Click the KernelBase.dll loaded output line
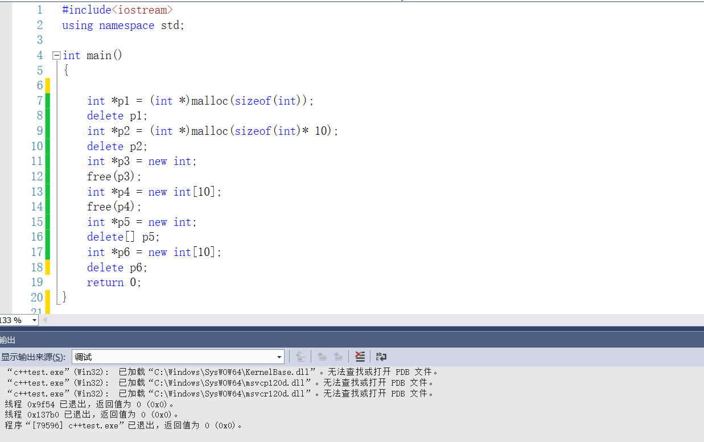This screenshot has width=704, height=442. [222, 372]
